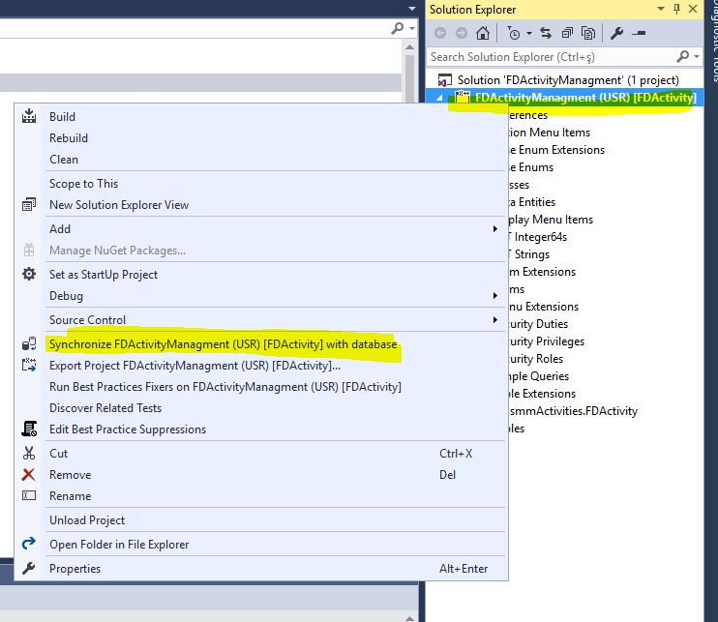
Task: Click the red X Remove icon
Action: (28, 475)
